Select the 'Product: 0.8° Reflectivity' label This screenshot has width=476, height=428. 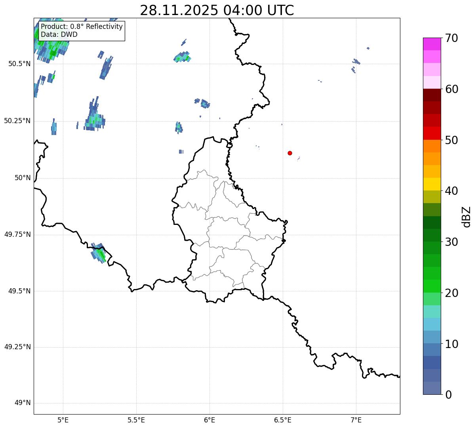(82, 27)
